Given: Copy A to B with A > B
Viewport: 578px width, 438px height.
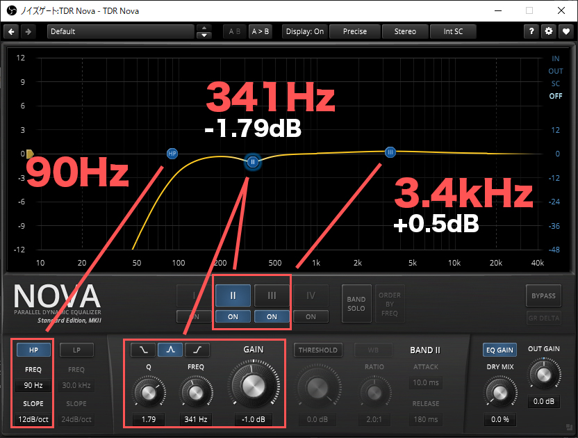Looking at the screenshot, I should [261, 32].
